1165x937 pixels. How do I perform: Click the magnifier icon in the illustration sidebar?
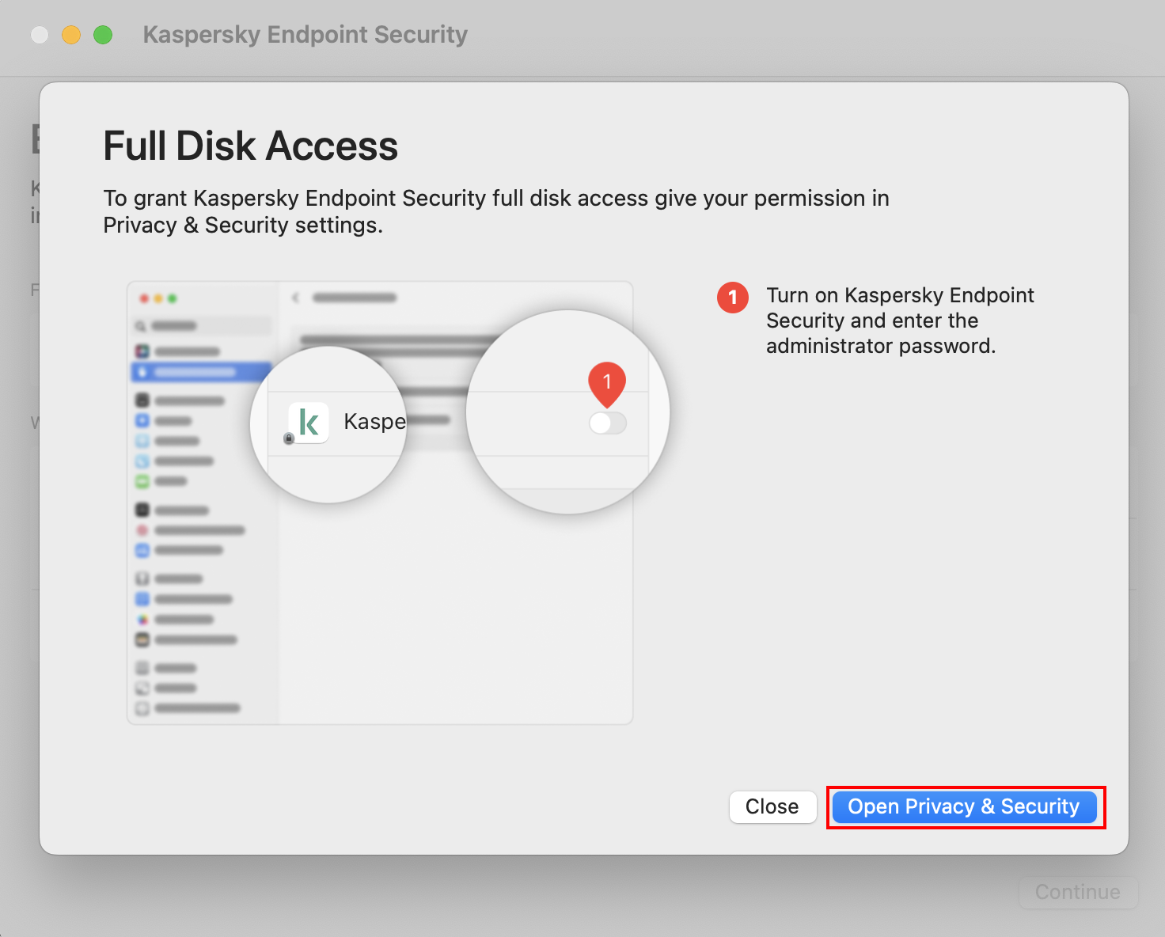pyautogui.click(x=140, y=326)
